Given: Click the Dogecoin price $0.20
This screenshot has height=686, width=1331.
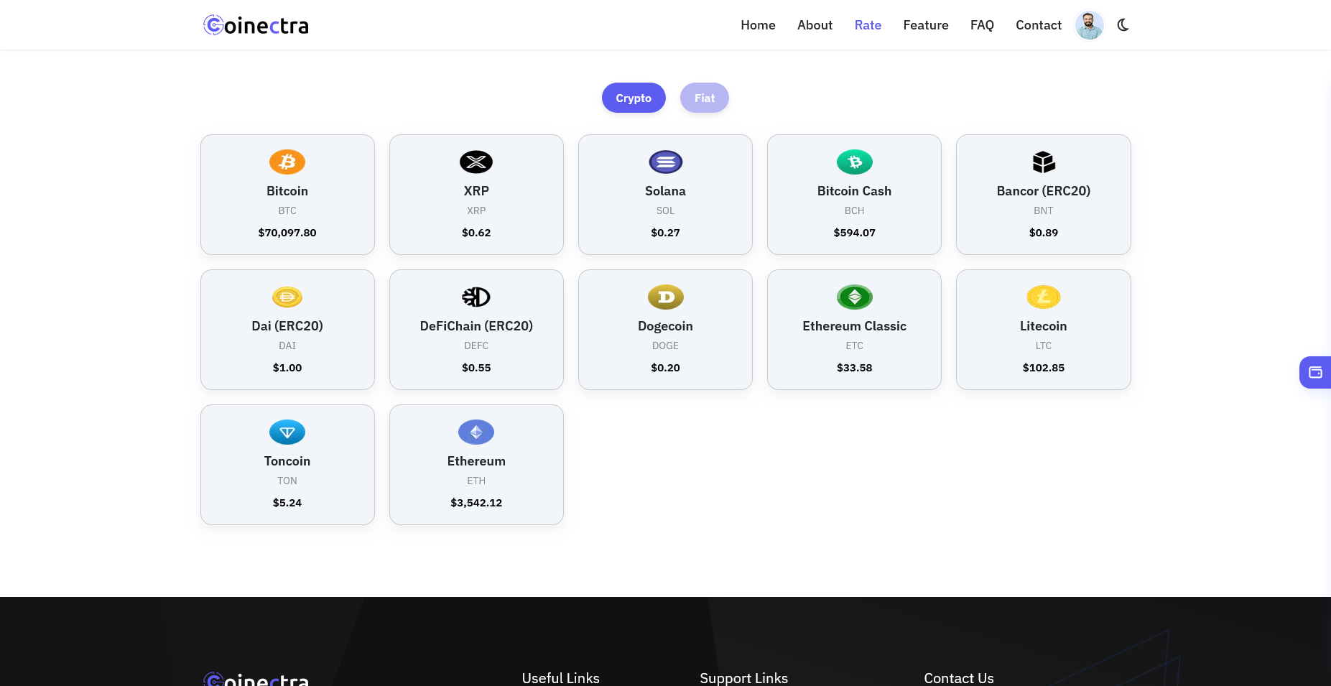Looking at the screenshot, I should tap(665, 368).
